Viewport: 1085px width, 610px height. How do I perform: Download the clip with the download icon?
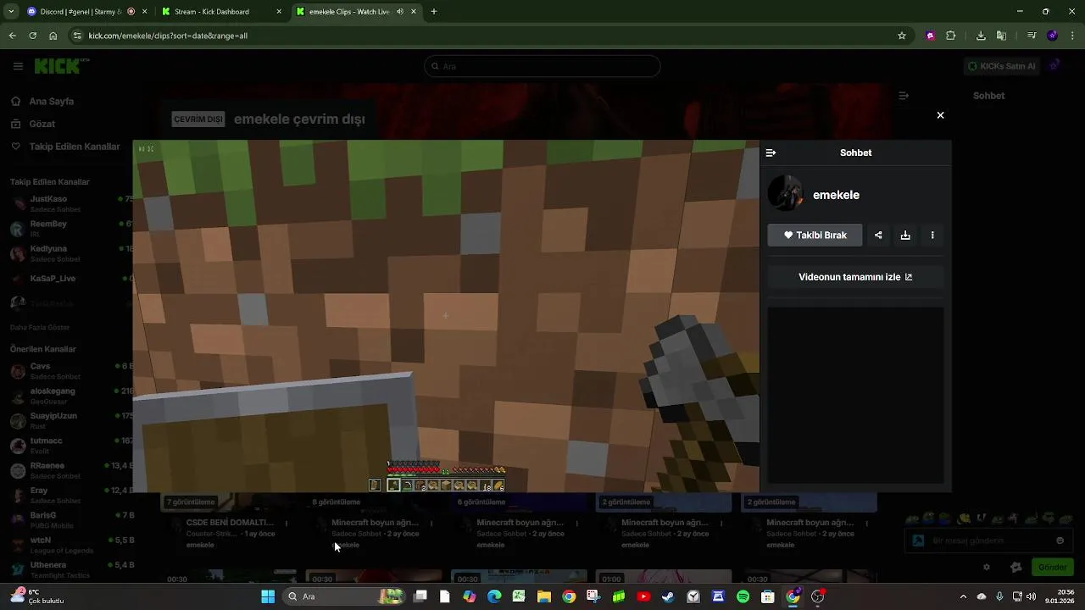click(x=905, y=235)
